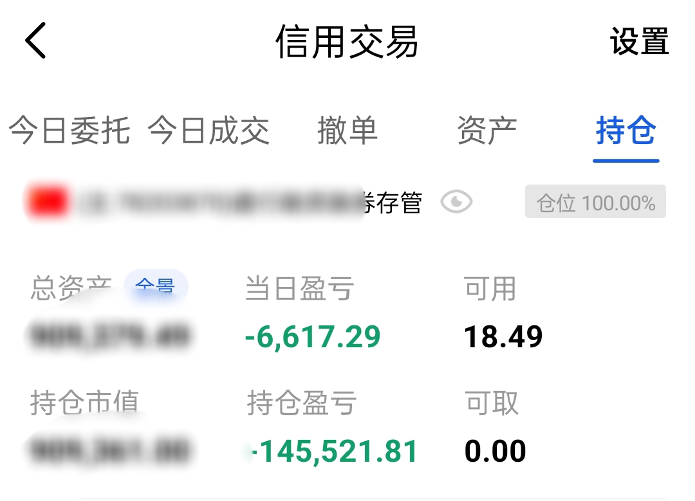Image resolution: width=695 pixels, height=501 pixels.
Task: Tap the blurred 总资产 amount
Action: [110, 336]
